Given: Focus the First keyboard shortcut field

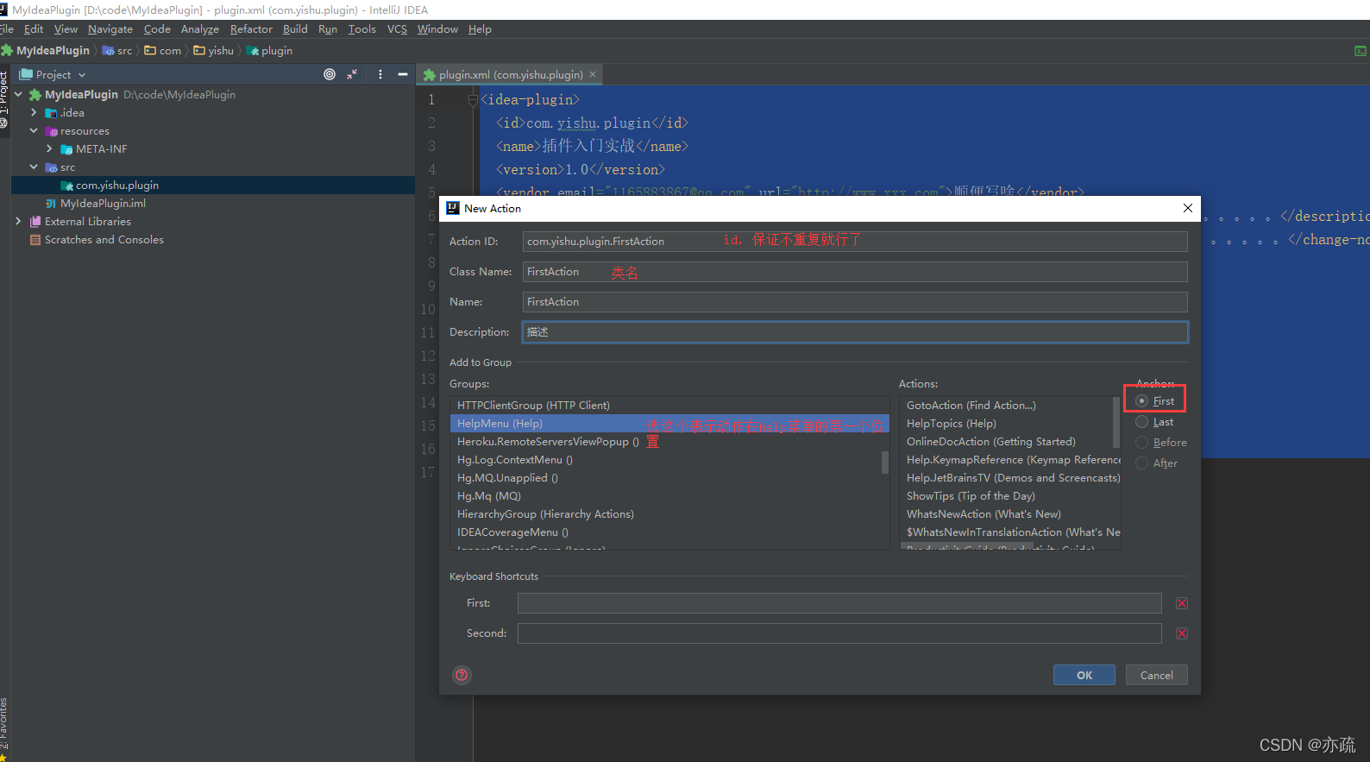Looking at the screenshot, I should coord(839,603).
